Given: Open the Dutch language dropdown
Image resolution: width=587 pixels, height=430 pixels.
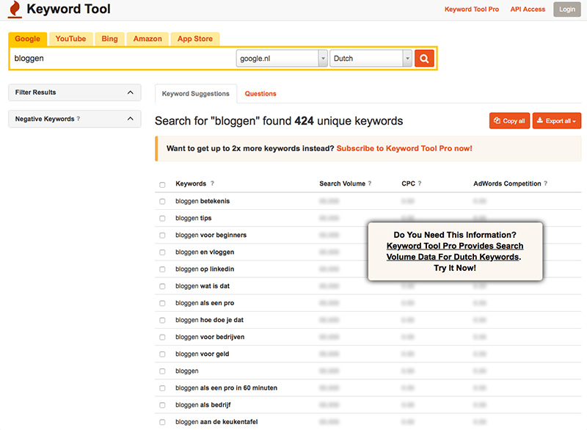Looking at the screenshot, I should click(371, 59).
